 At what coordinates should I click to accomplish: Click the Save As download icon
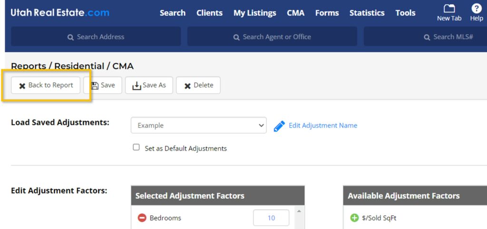(136, 86)
